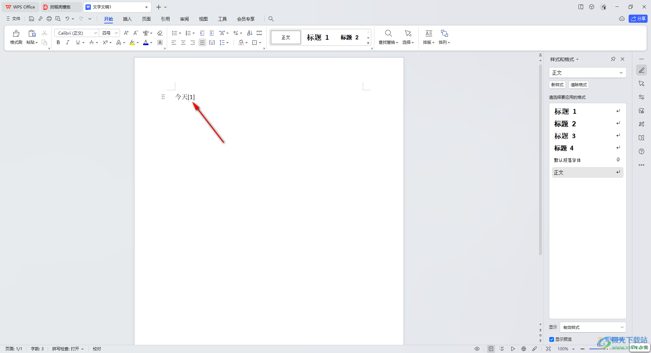This screenshot has height=353, width=651.
Task: Open the more options ellipsis in sidebar
Action: (x=642, y=165)
